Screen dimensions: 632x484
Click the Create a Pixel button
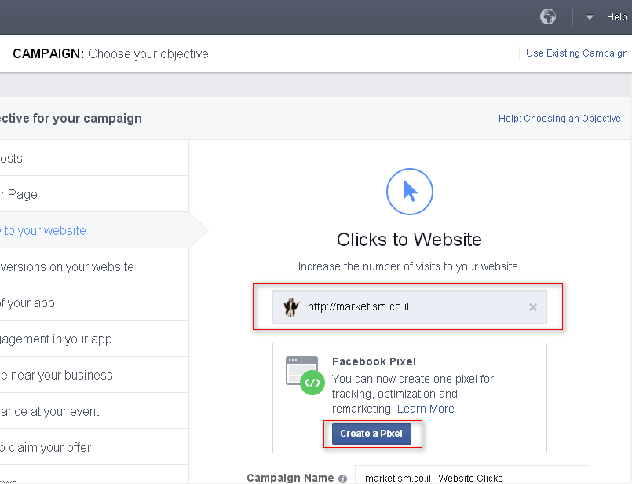[371, 434]
